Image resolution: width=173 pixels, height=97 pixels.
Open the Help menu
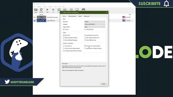tap(64, 6)
